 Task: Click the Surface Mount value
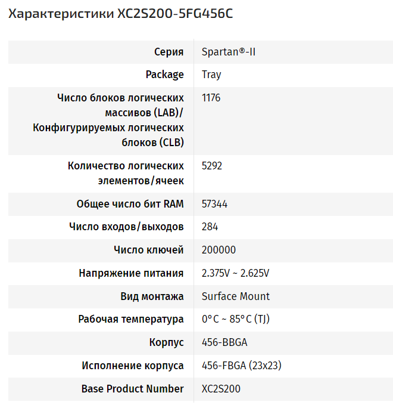point(235,296)
